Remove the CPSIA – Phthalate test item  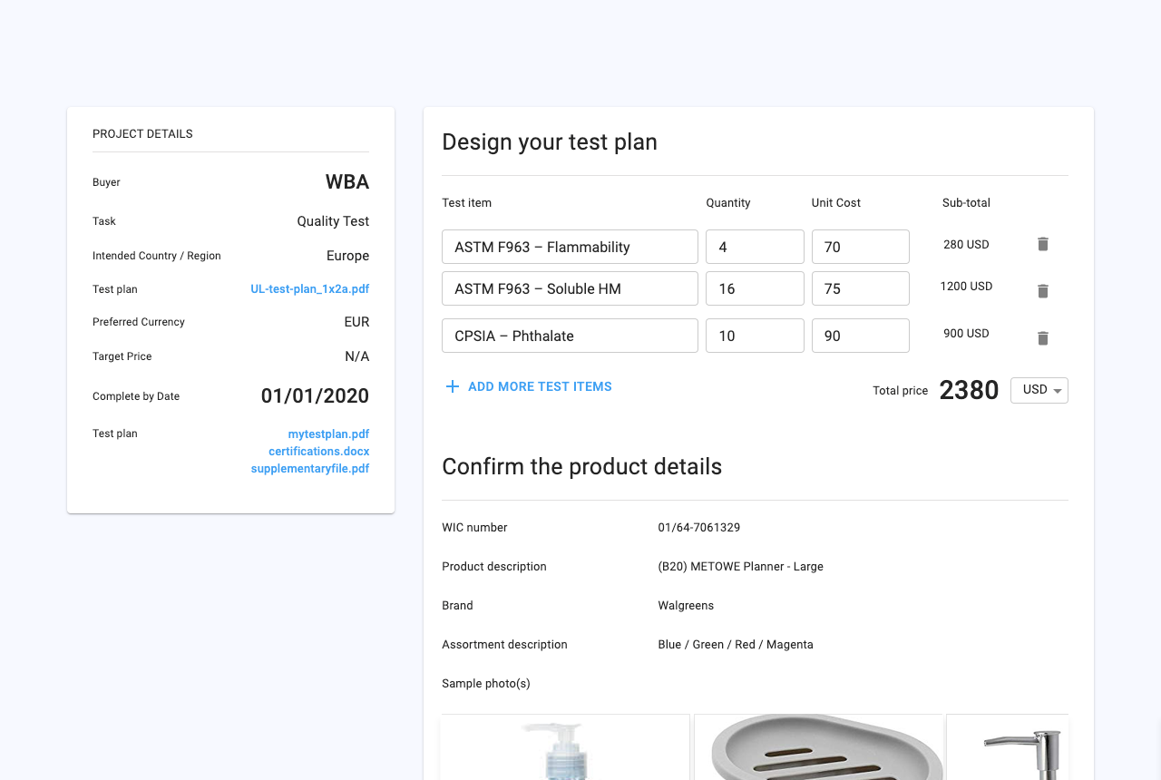[1043, 338]
